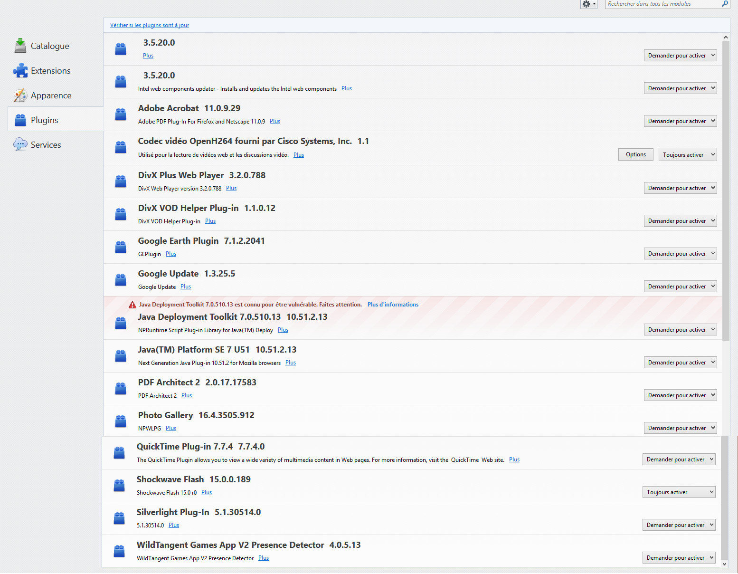Click 'Vérifier si les plugins sont à jour' link
Screen dimensions: 738x574
150,25
